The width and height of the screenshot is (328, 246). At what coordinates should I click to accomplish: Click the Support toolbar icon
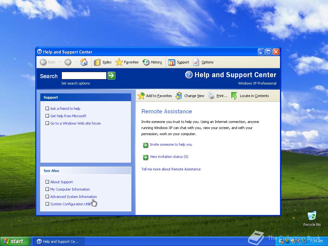tap(172, 62)
